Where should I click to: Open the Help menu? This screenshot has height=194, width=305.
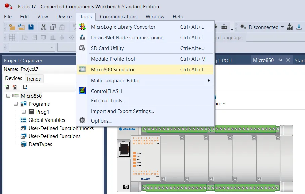(x=178, y=17)
